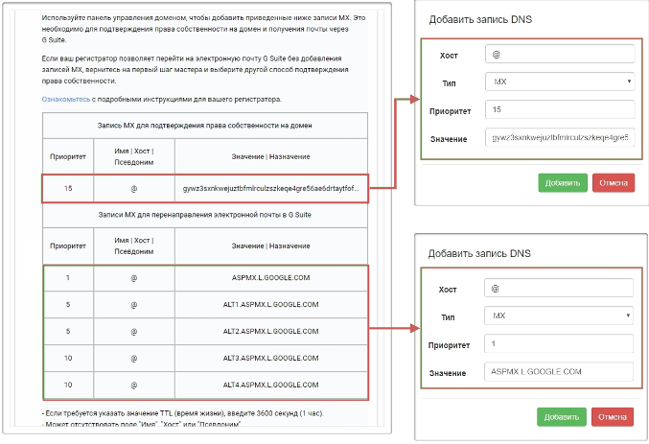Image resolution: width=649 pixels, height=444 pixels.
Task: Select ALT3.ASPMX.L.GOOGLE.COM table cell
Action: 270,358
